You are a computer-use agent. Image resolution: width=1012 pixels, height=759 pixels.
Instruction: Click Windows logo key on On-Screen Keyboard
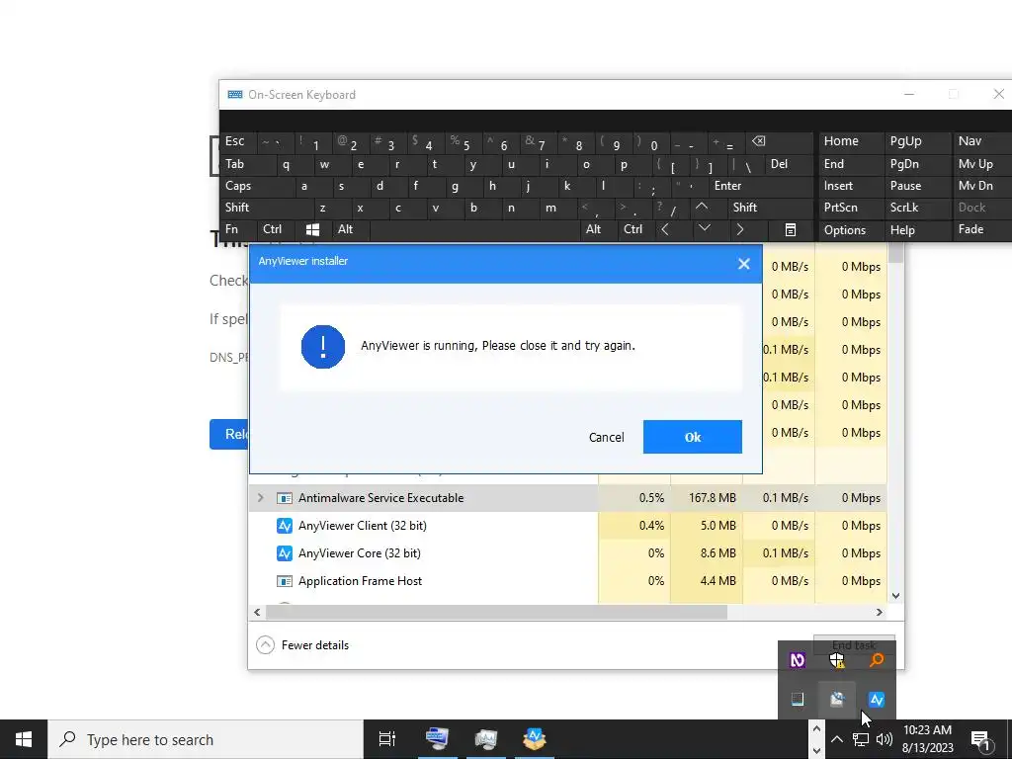pos(313,229)
